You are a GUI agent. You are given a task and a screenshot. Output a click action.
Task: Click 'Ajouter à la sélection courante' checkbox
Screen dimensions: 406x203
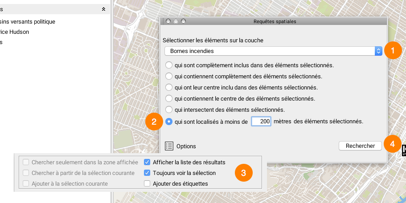click(26, 183)
